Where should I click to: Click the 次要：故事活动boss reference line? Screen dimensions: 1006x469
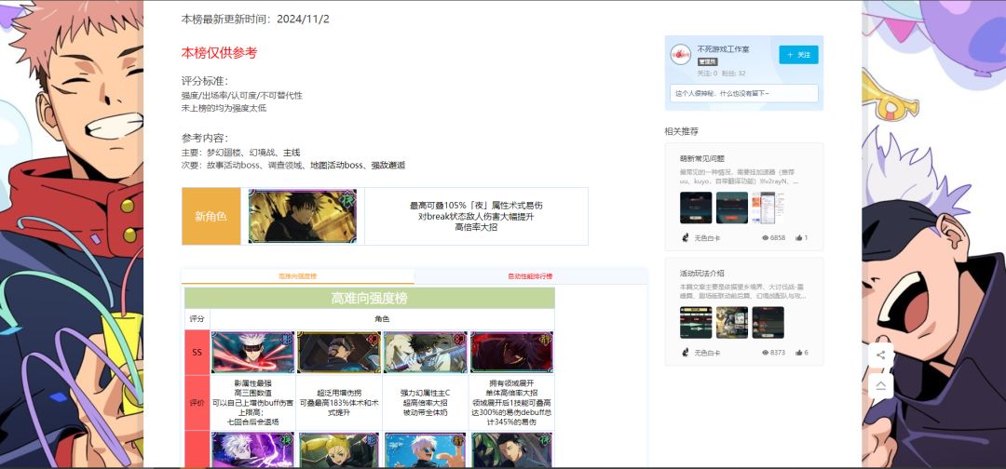point(293,166)
